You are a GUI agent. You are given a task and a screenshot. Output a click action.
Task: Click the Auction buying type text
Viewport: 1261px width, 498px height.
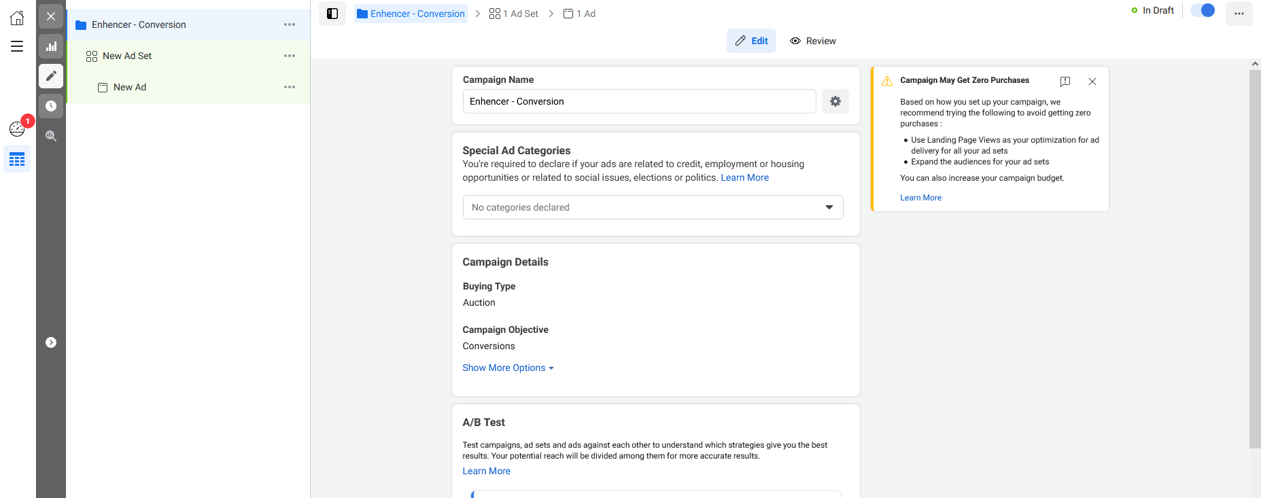479,302
